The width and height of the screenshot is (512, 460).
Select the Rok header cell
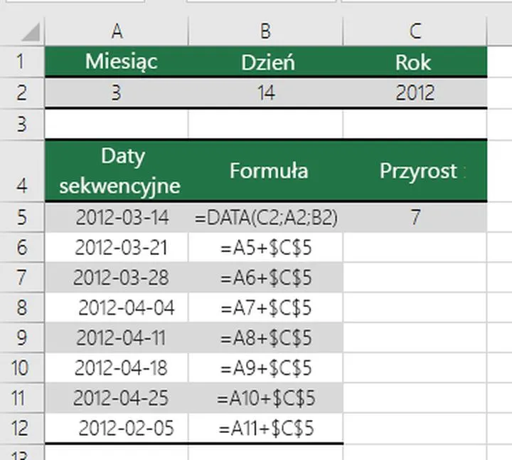coord(415,62)
